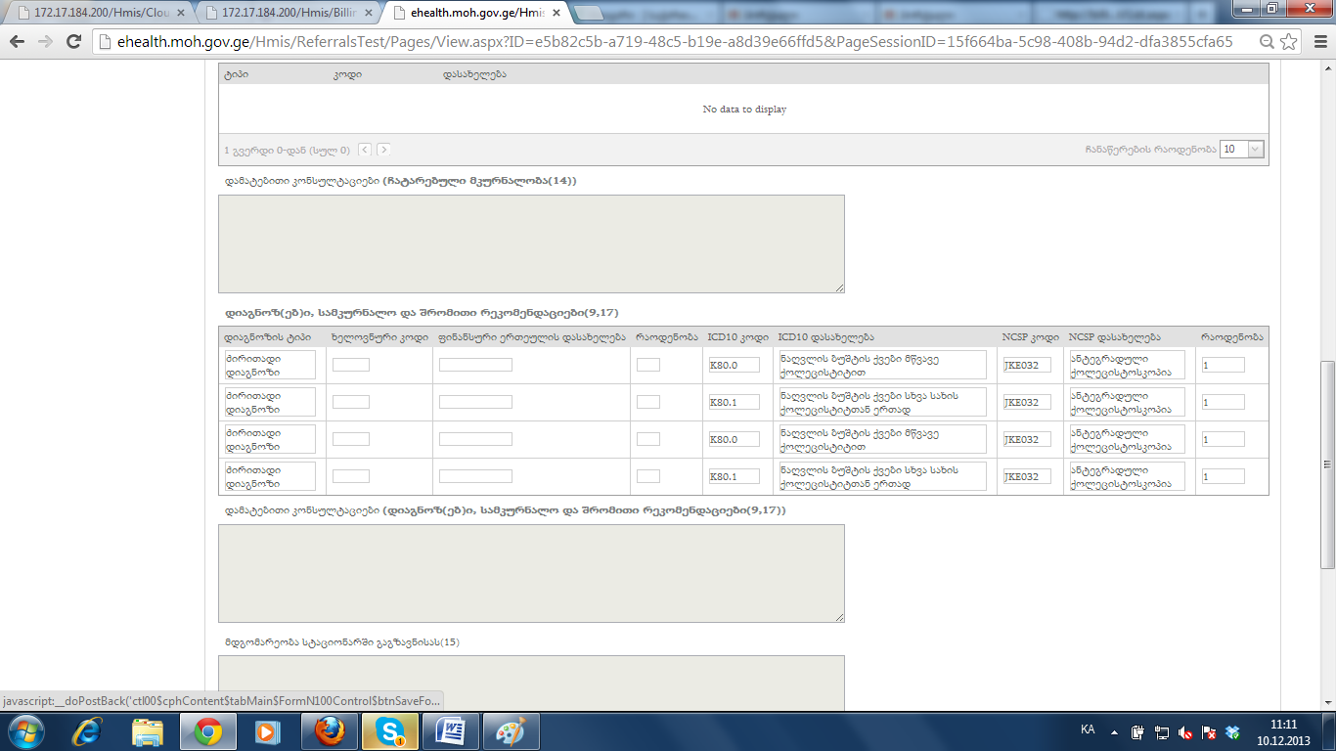The height and width of the screenshot is (751, 1336).
Task: Open Skype from the taskbar
Action: [390, 731]
